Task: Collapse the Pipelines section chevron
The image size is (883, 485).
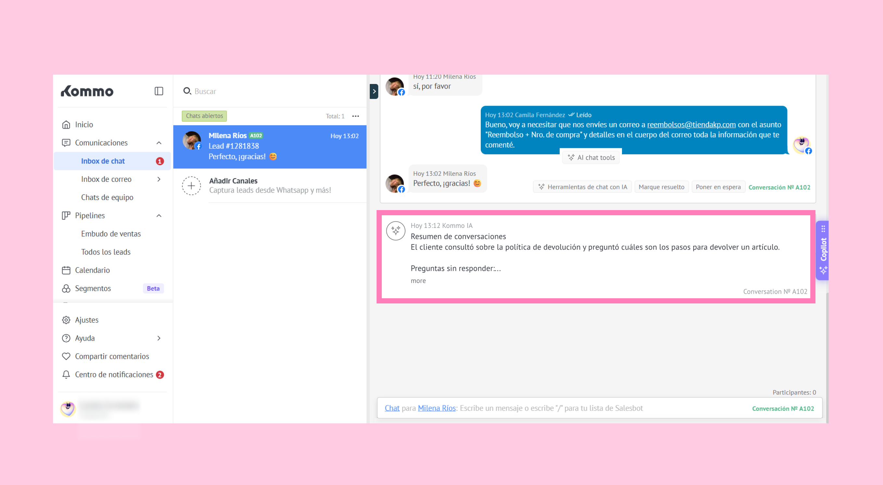Action: [159, 216]
